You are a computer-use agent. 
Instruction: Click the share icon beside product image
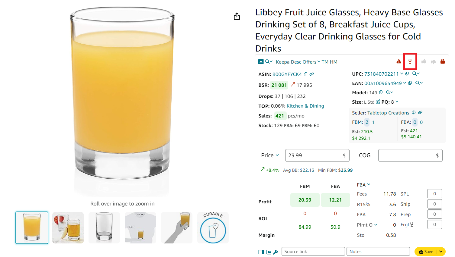(x=237, y=16)
